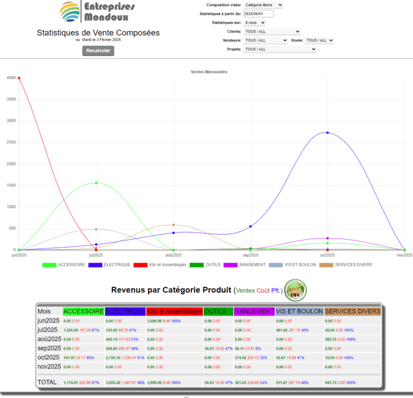This screenshot has height=398, width=413.
Task: Hide Kits et Assemblages legend series
Action: [160, 265]
